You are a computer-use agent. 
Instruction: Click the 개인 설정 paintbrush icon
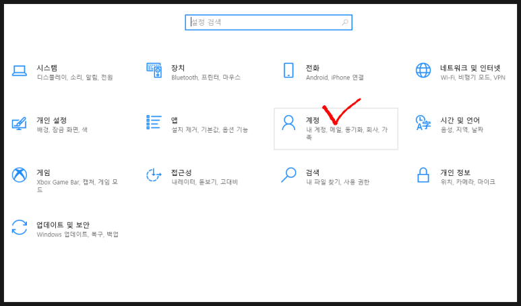[x=20, y=123]
